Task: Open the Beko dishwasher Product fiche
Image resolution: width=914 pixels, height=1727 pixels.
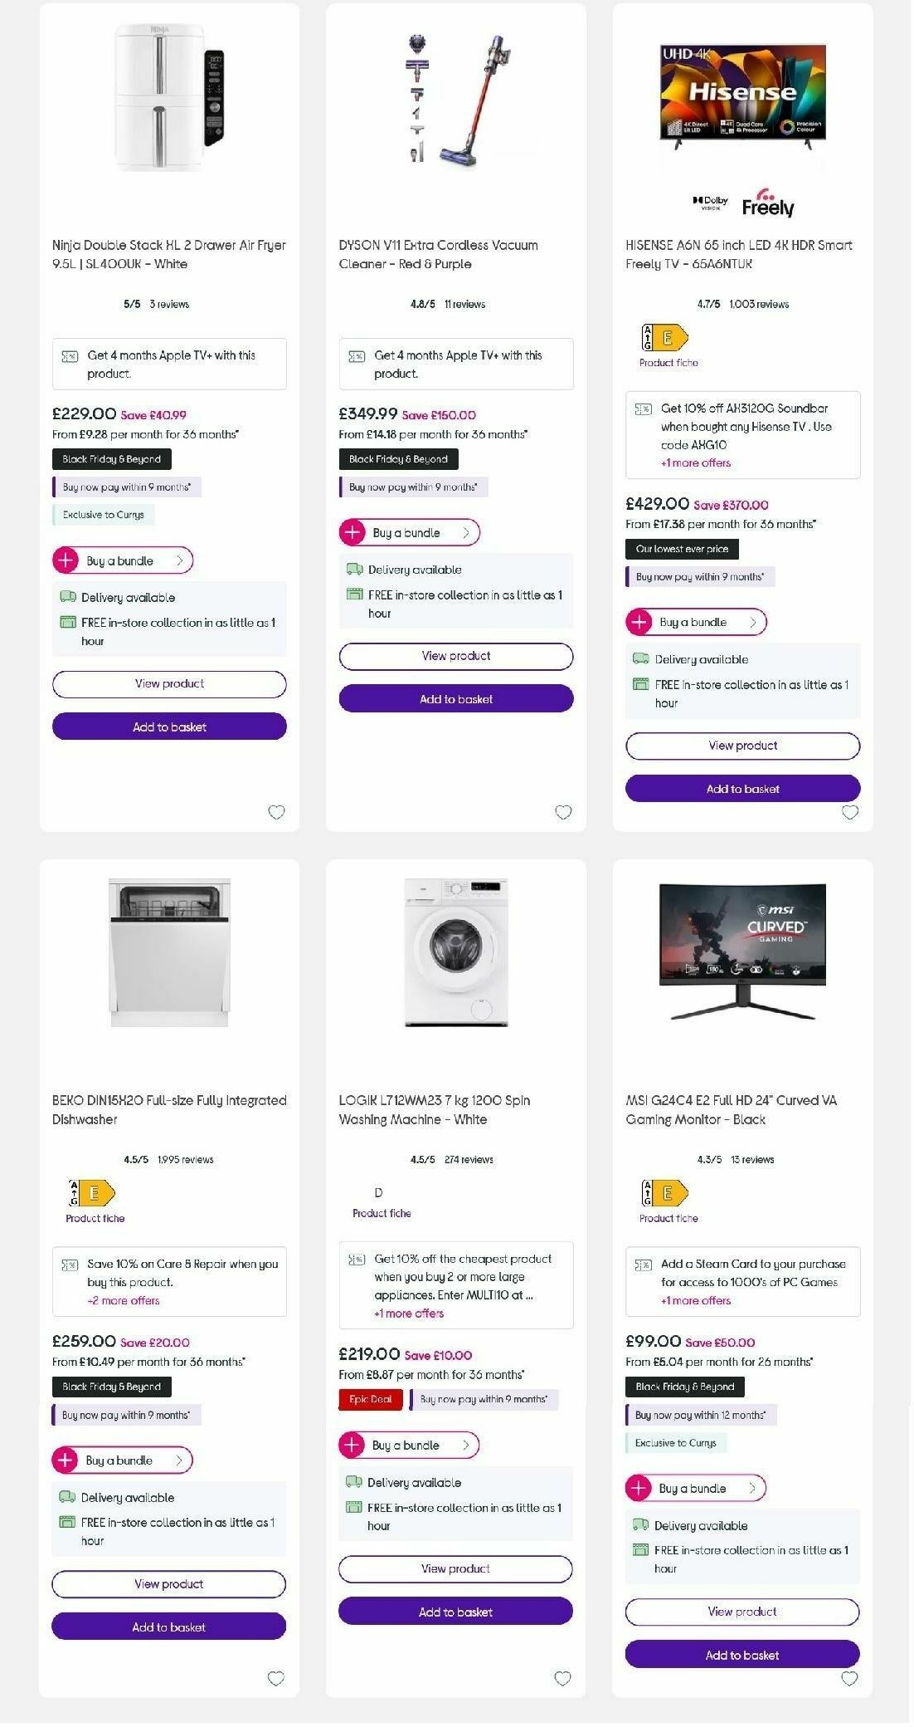Action: click(94, 1218)
